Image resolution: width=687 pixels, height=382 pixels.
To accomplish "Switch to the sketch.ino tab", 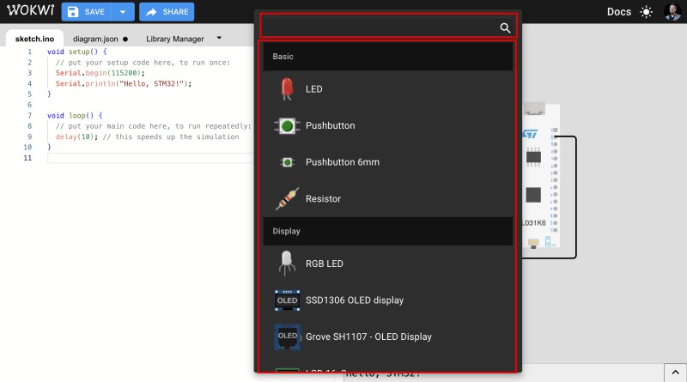I will [x=34, y=39].
